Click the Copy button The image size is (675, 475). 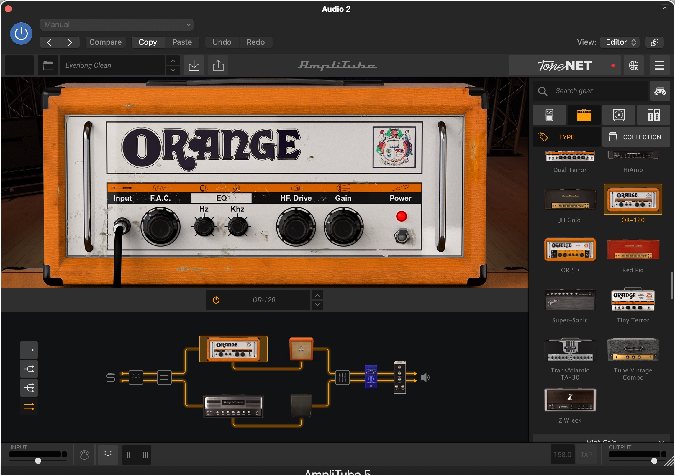click(148, 42)
